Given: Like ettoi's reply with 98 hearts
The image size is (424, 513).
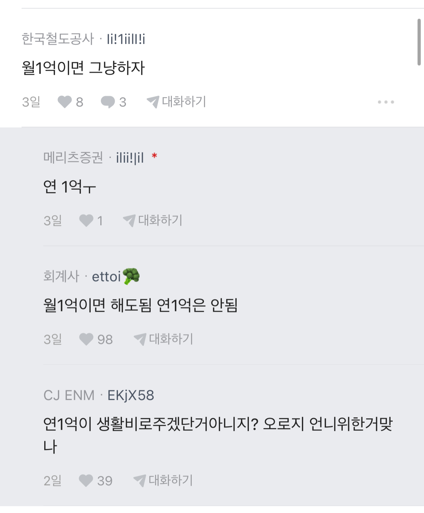Looking at the screenshot, I should tap(86, 339).
